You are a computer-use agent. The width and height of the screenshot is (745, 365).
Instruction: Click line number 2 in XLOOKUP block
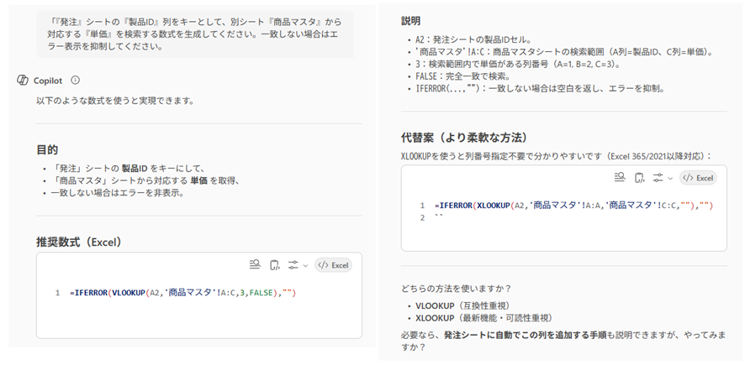pos(422,217)
